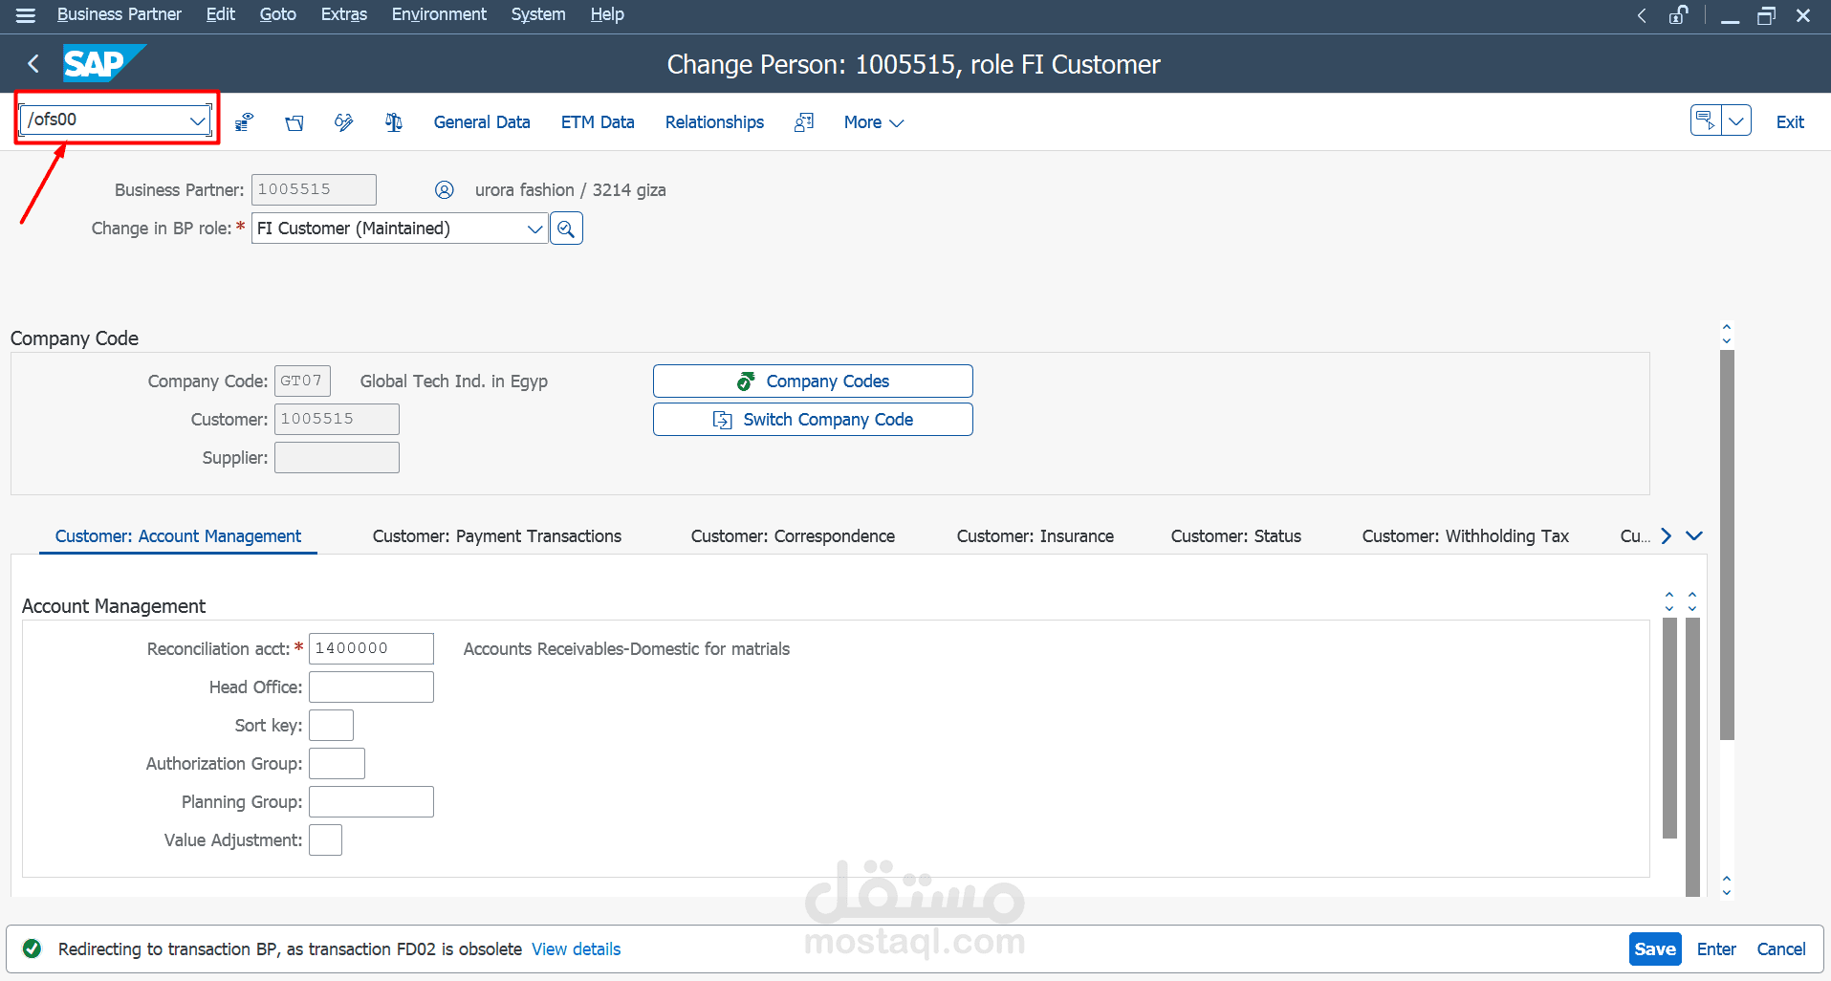Screen dimensions: 1831x981
Task: Open the command field history dropdown
Action: (198, 120)
